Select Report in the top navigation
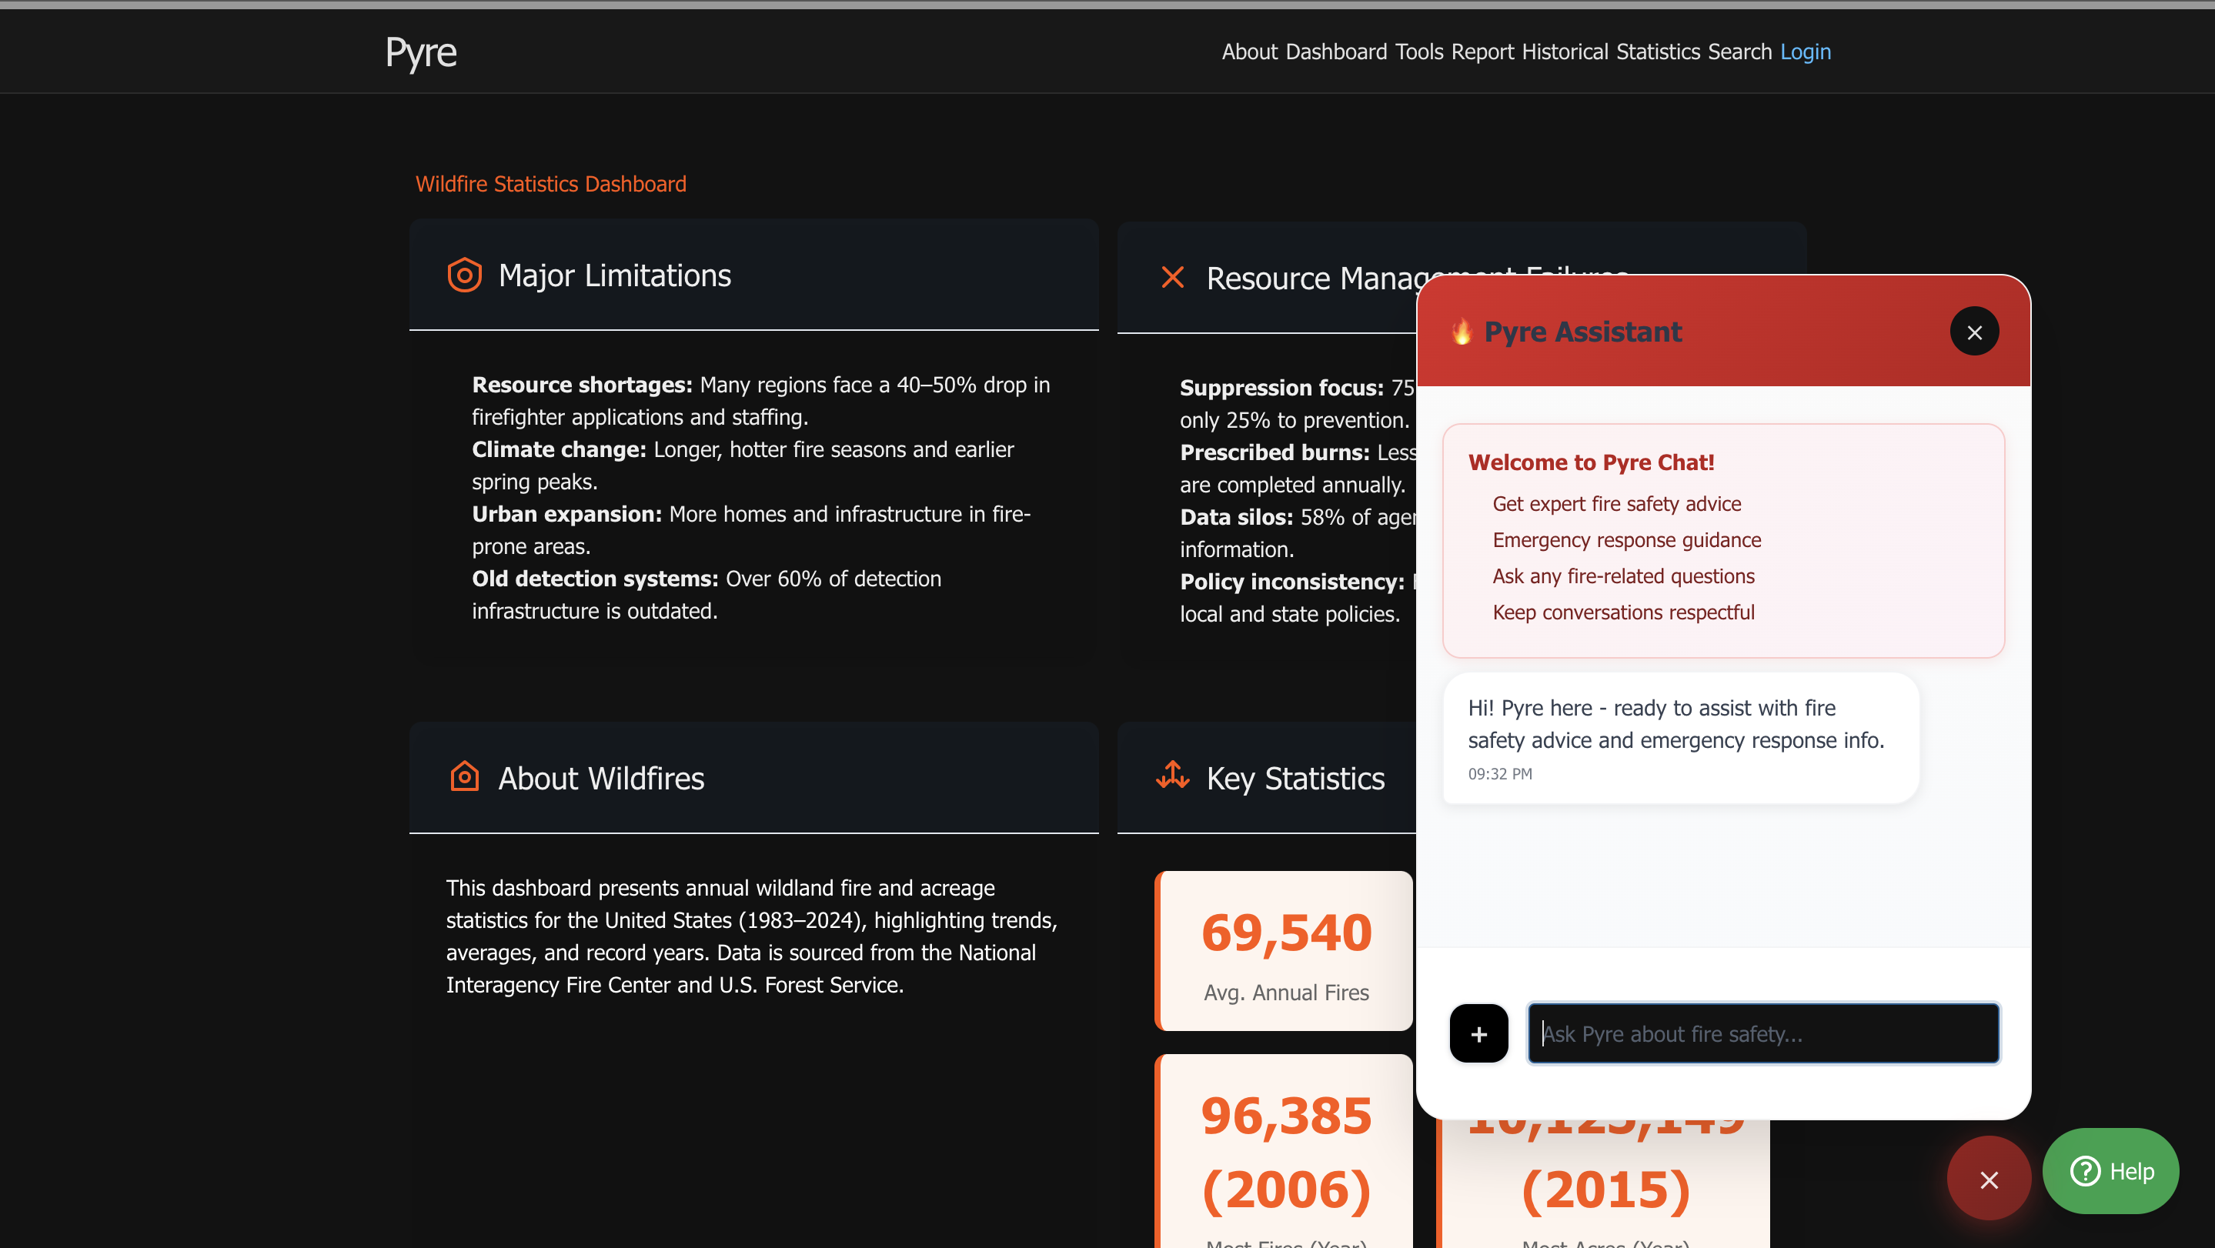 1482,52
